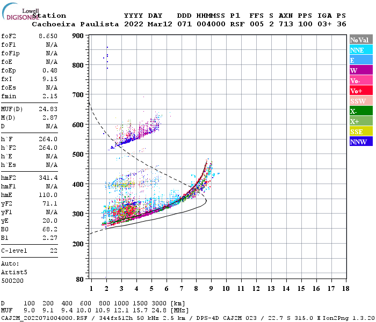Click the 500 km y-axis label
Viewport: 376px width, 322px height.
[x=78, y=155]
